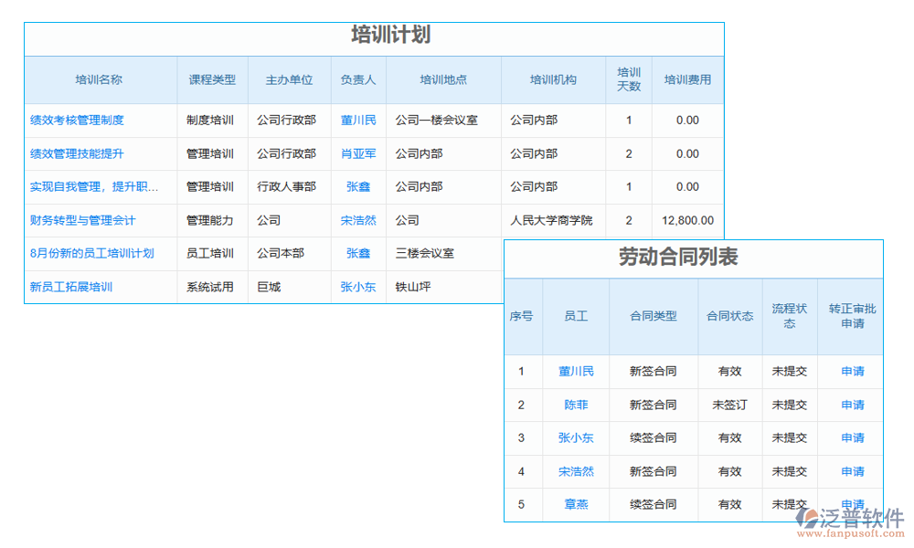
Task: Open employee 陈菲 in contract list
Action: (576, 405)
